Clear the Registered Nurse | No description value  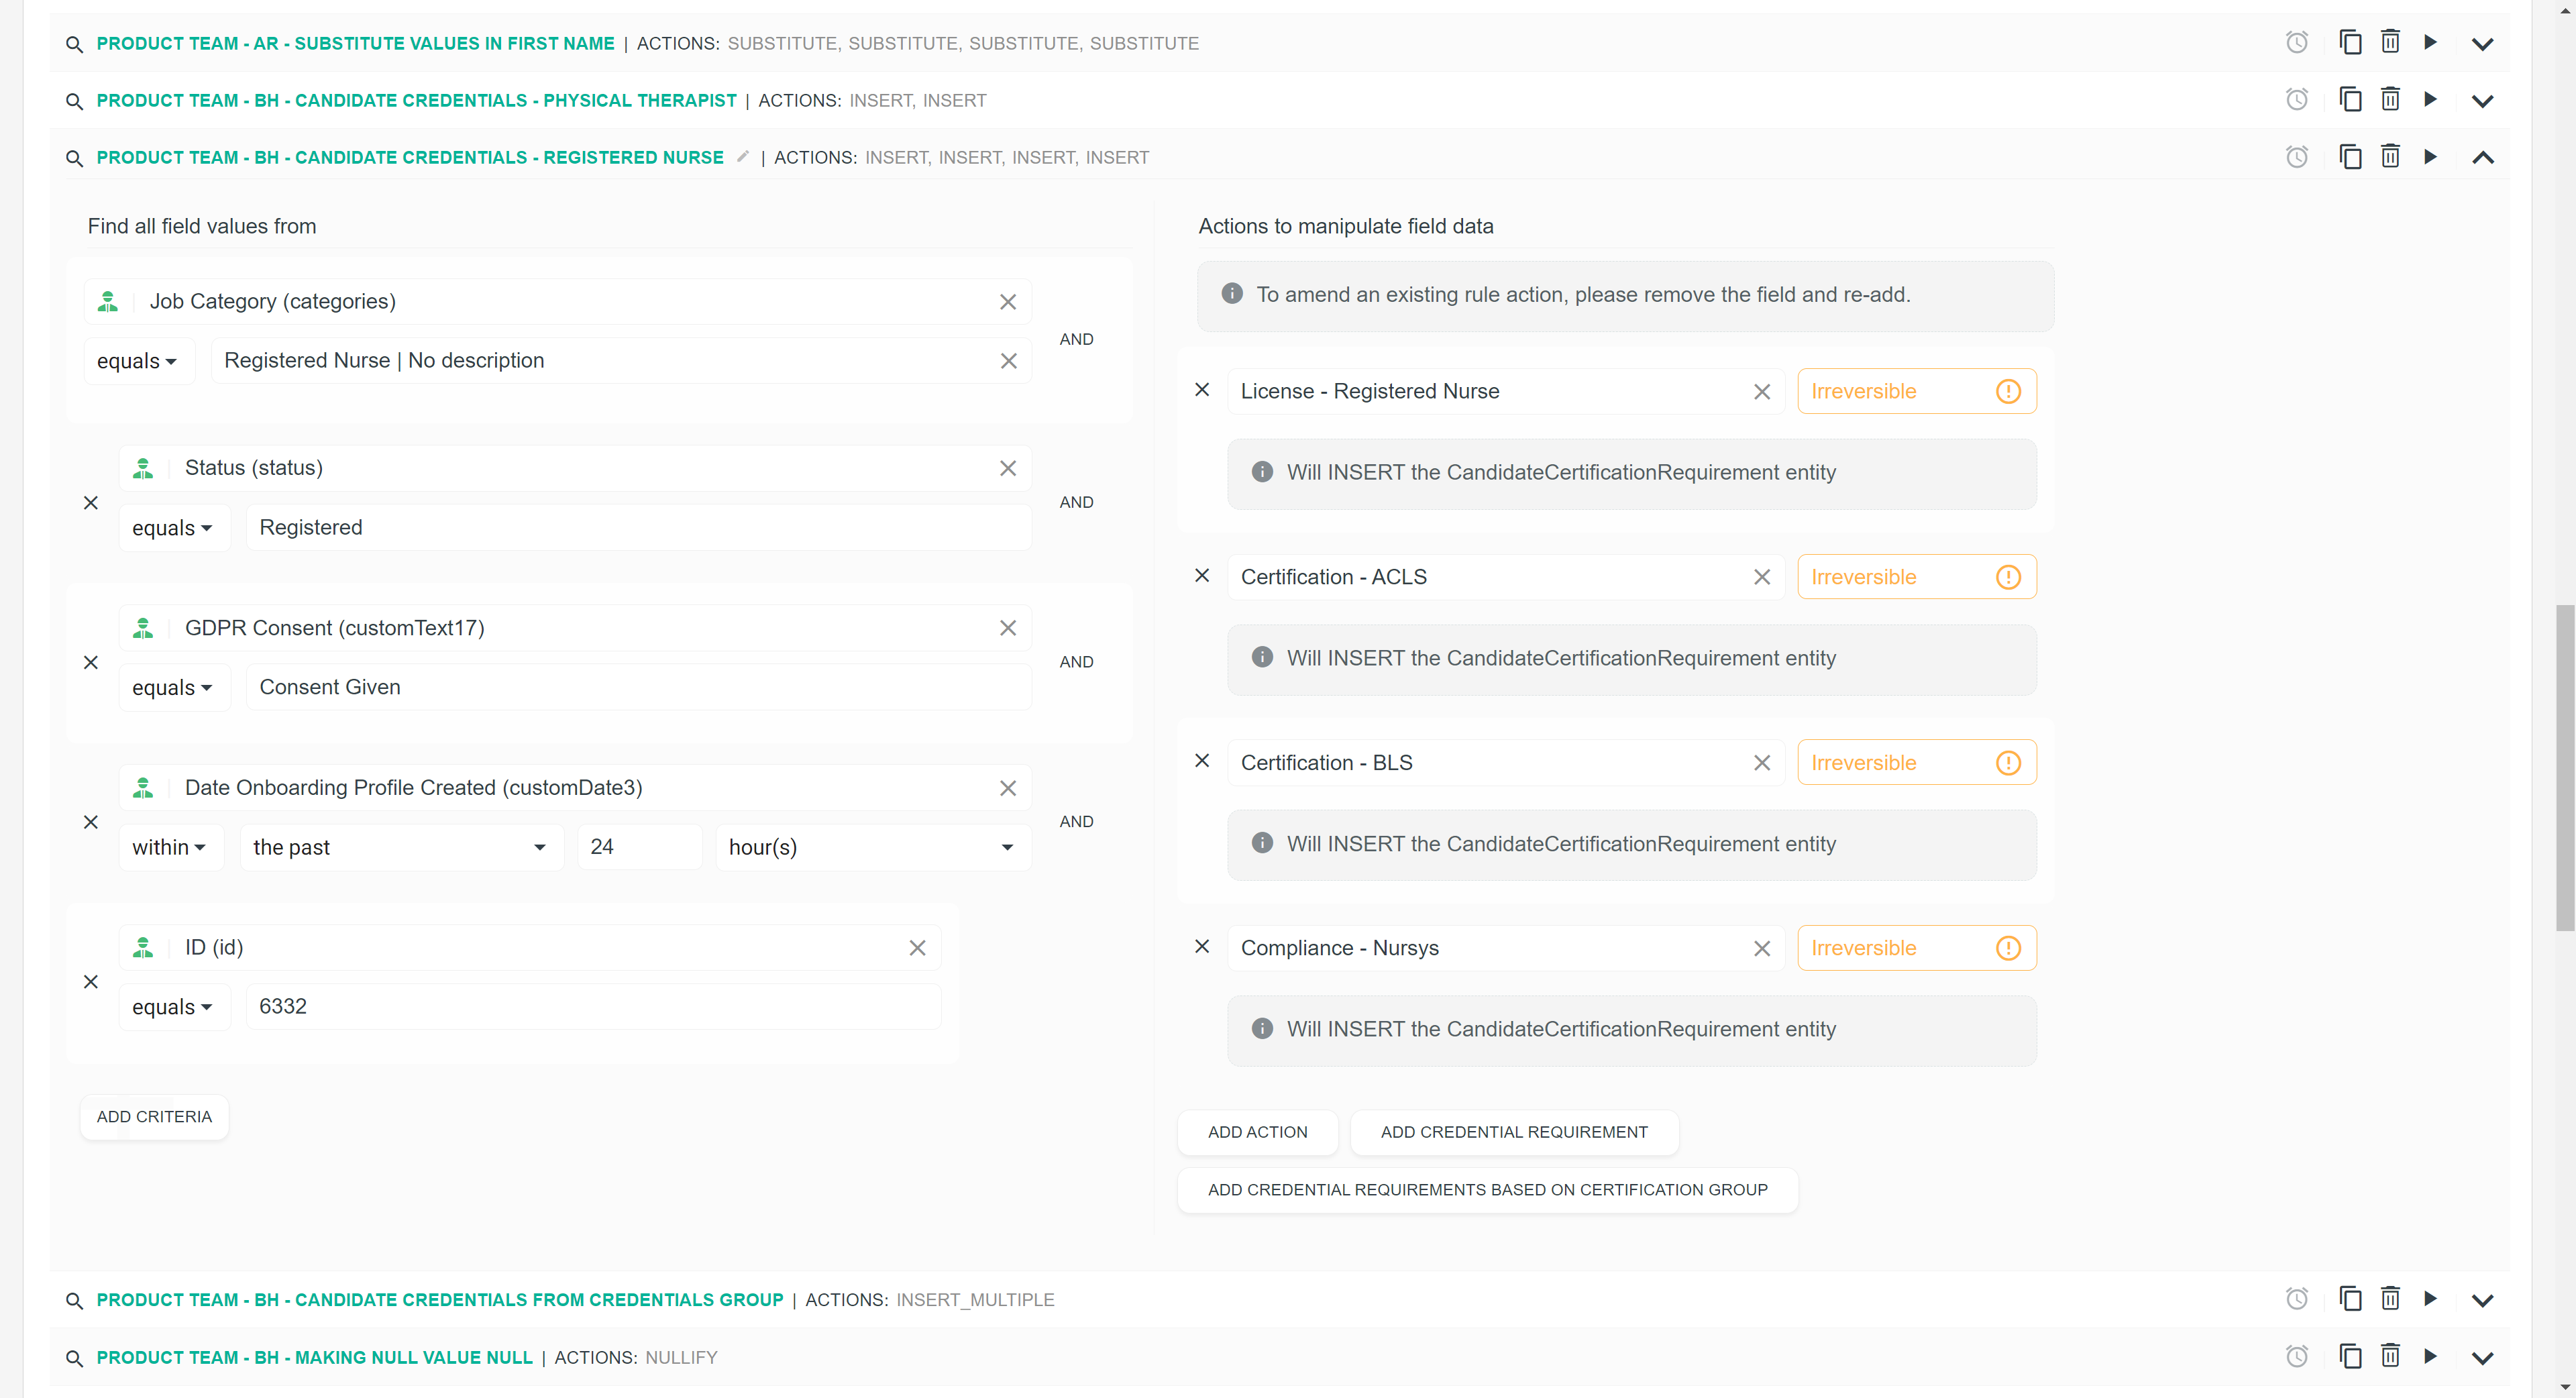coord(1008,361)
